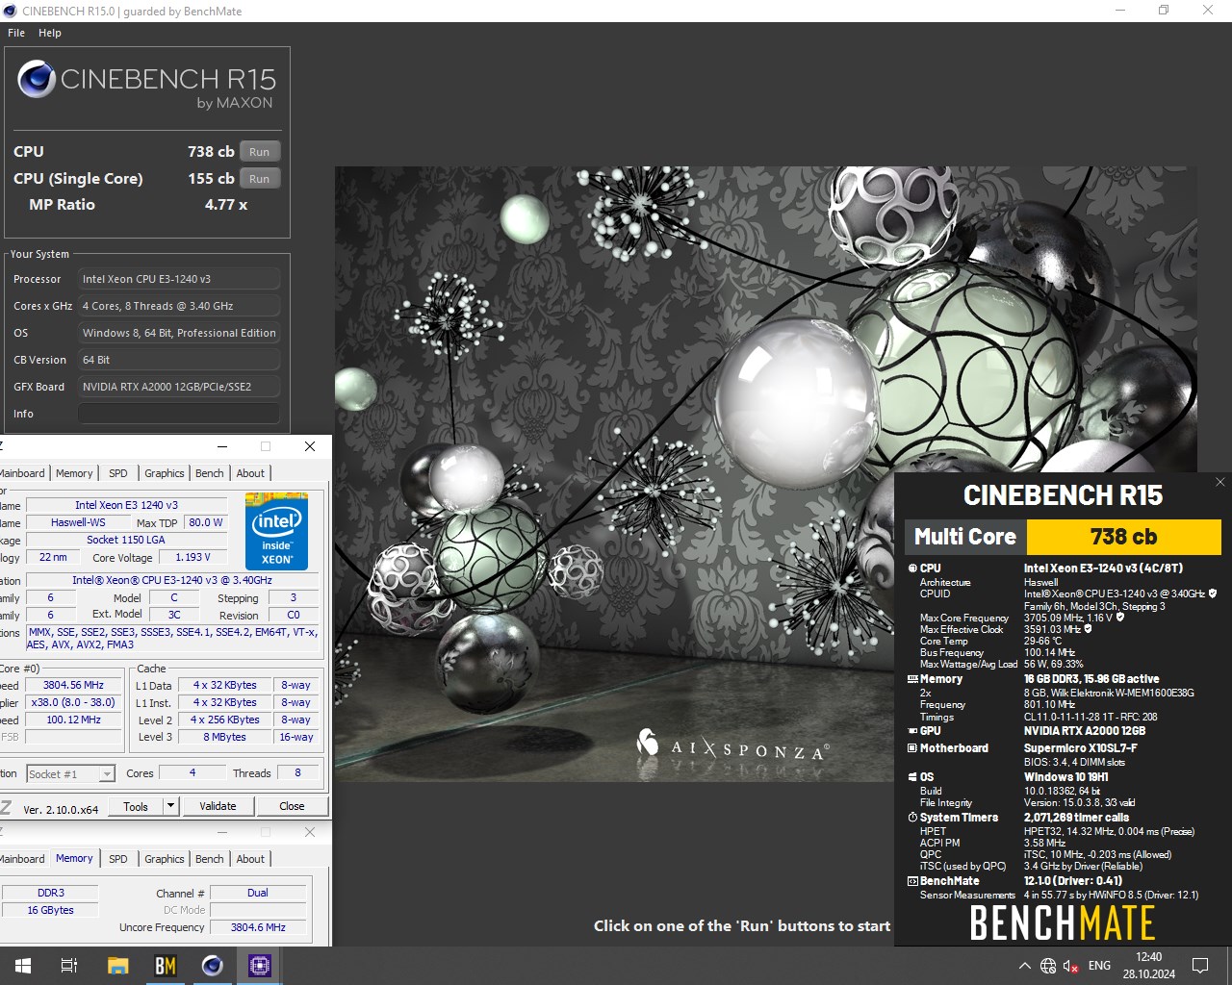Click the BenchMate section icon in overlay
The height and width of the screenshot is (985, 1232).
coord(912,881)
